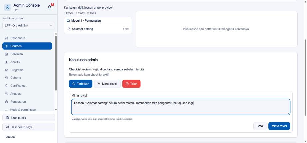
Task: Click the '5 mnt' lesson duration
Action: [x=126, y=29]
